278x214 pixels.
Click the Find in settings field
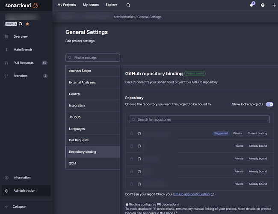(93, 57)
